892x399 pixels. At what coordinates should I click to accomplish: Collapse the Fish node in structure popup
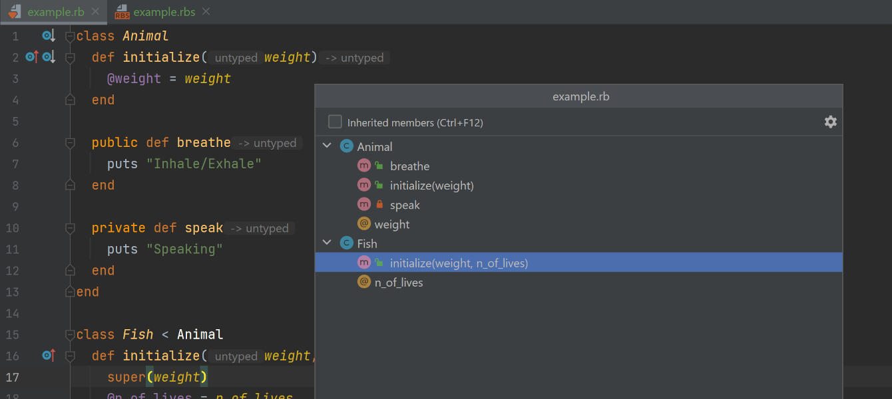point(327,243)
